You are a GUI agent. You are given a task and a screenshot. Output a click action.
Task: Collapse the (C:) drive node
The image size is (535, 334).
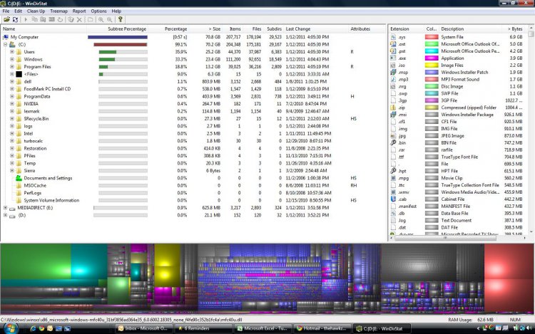point(6,45)
